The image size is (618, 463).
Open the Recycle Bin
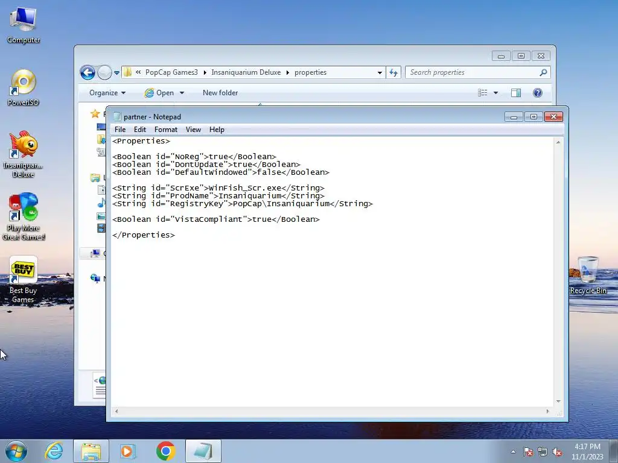[588, 275]
